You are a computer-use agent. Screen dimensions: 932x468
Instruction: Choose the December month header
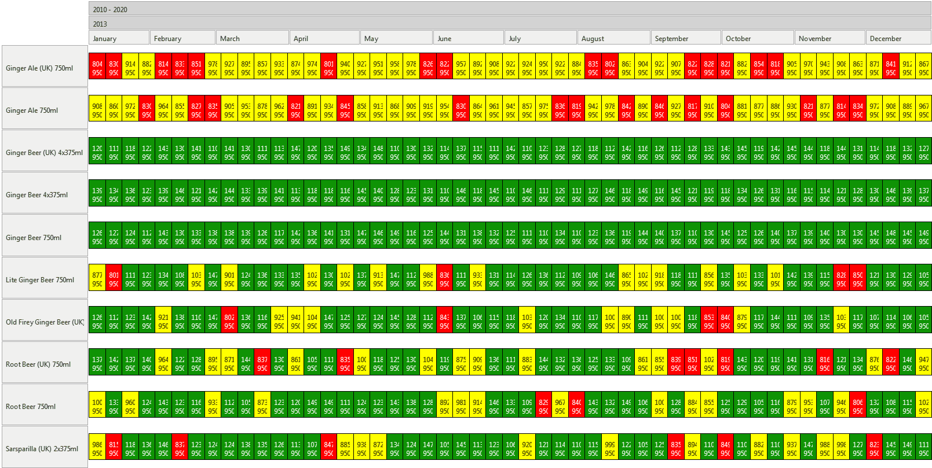coord(898,38)
